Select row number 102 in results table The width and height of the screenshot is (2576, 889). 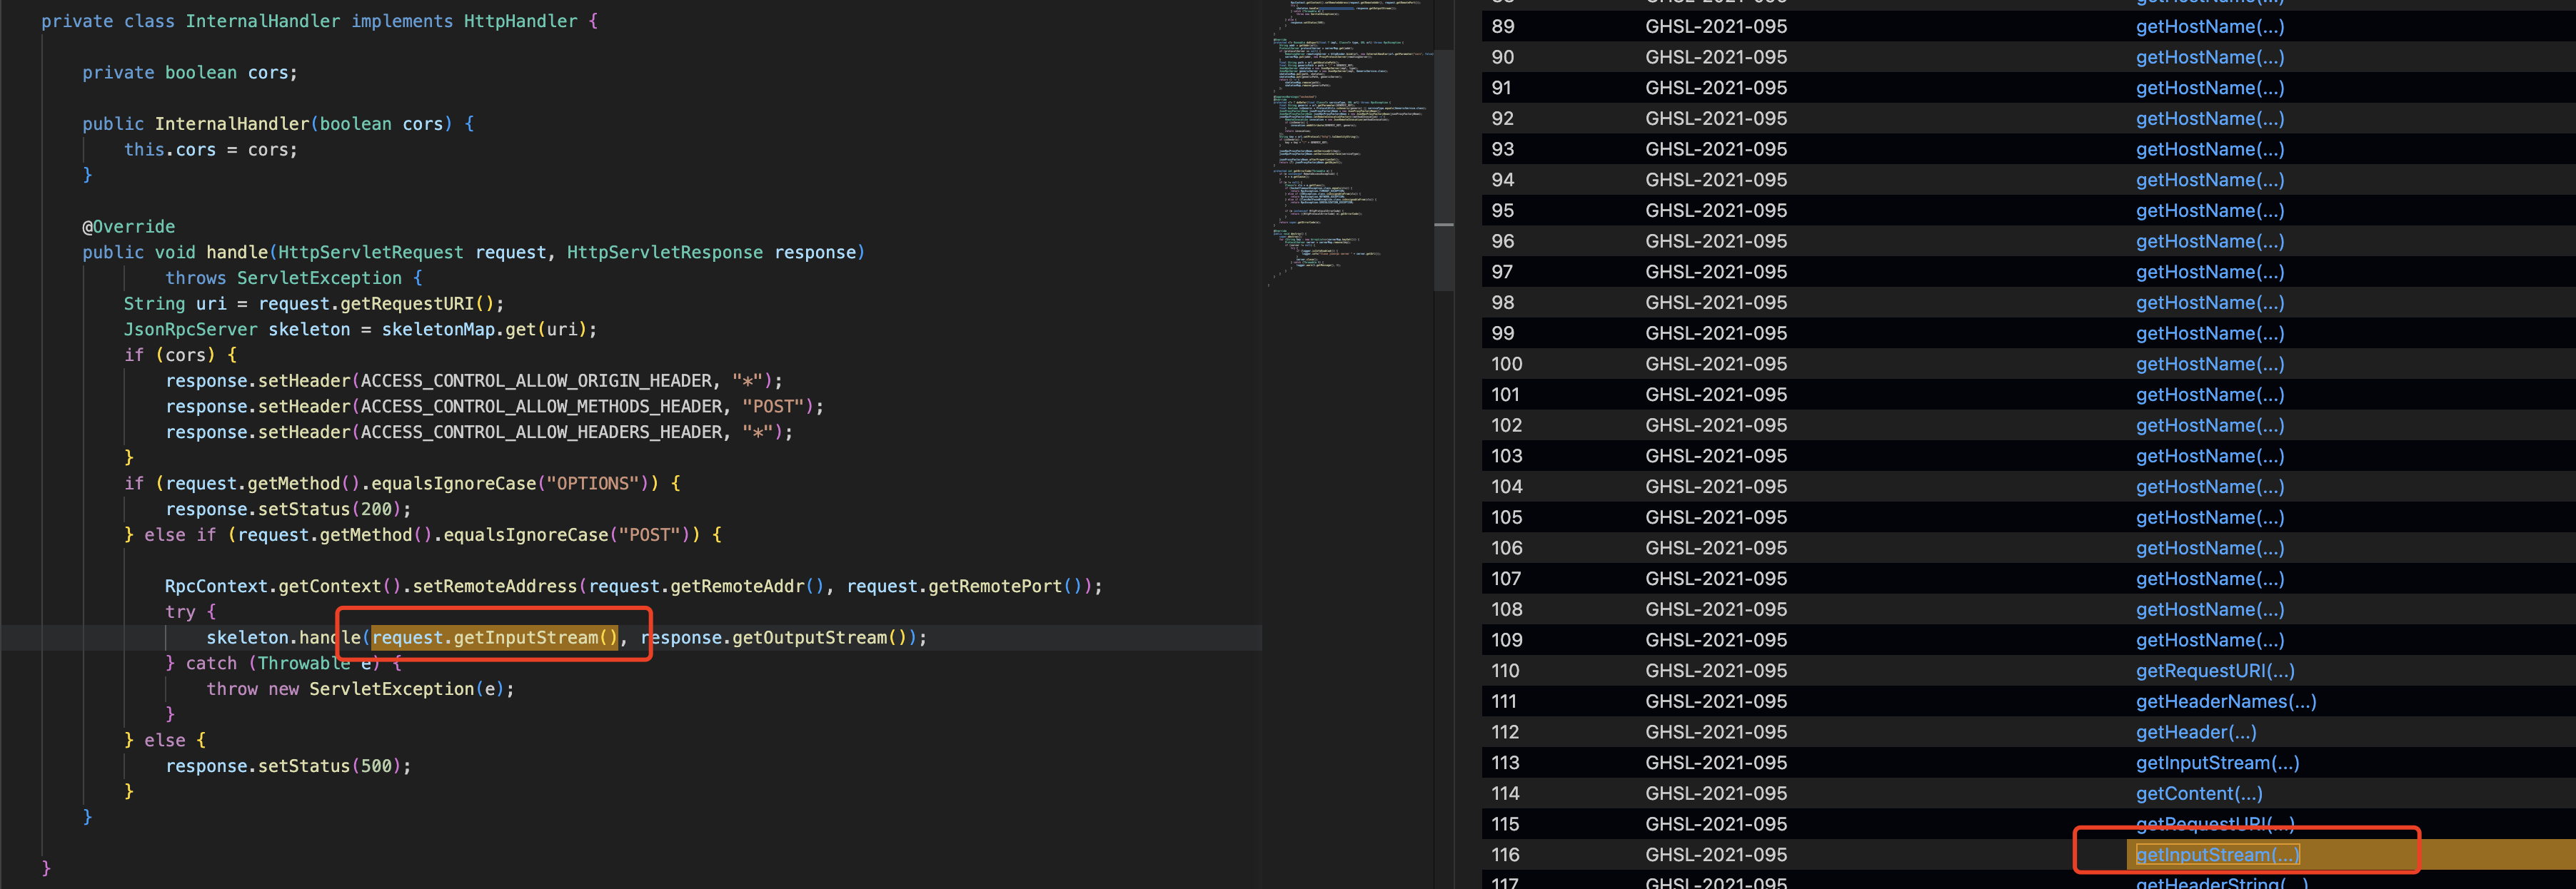[1506, 425]
